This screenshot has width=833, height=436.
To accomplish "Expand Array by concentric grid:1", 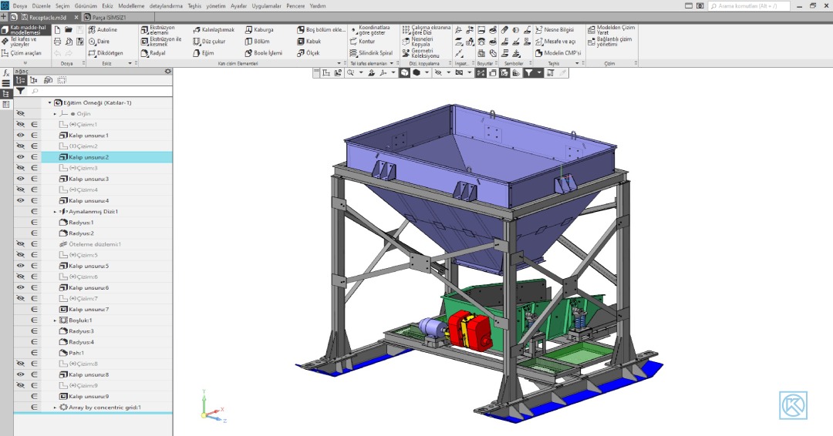I will (55, 407).
